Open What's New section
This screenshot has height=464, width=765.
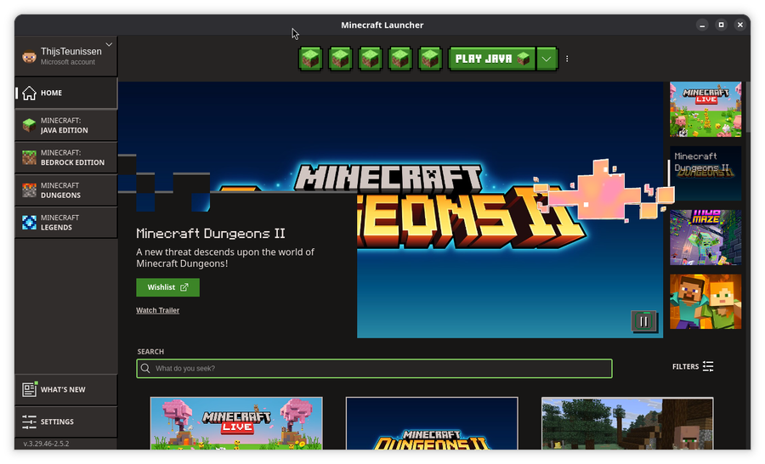click(65, 389)
